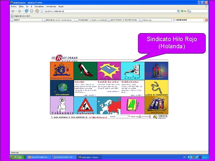
Task: Open the Ir menu
Action: point(32,7)
